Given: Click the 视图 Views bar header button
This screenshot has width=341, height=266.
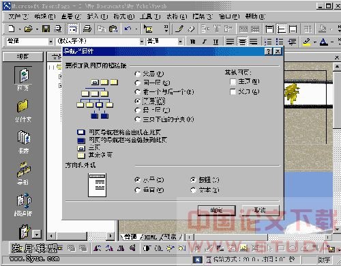Looking at the screenshot, I should (x=23, y=57).
